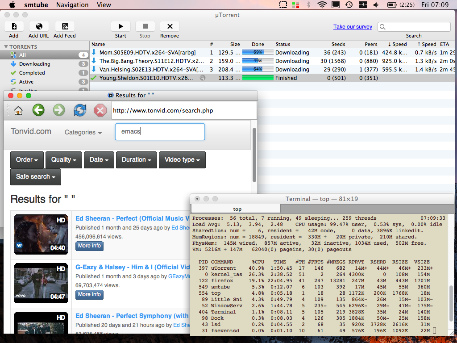
Task: Click More info for G-Eazy & Halsey video
Action: (89, 295)
